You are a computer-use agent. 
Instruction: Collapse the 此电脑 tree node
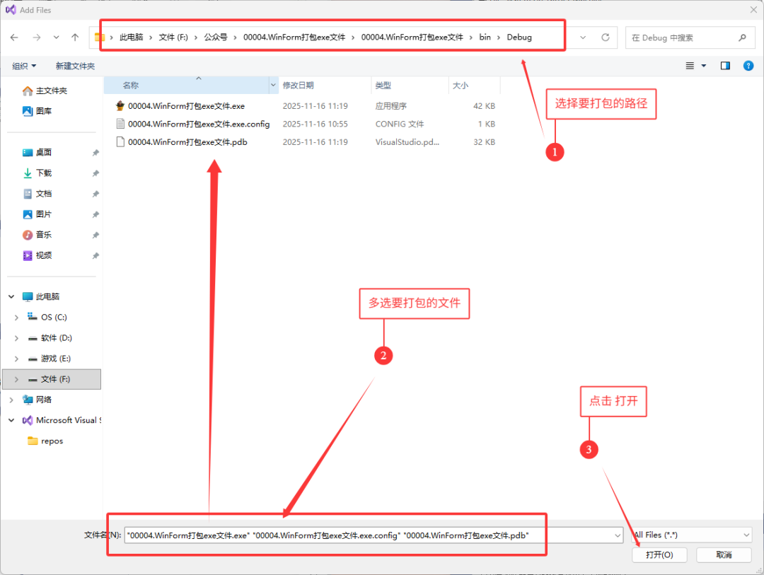pyautogui.click(x=11, y=297)
